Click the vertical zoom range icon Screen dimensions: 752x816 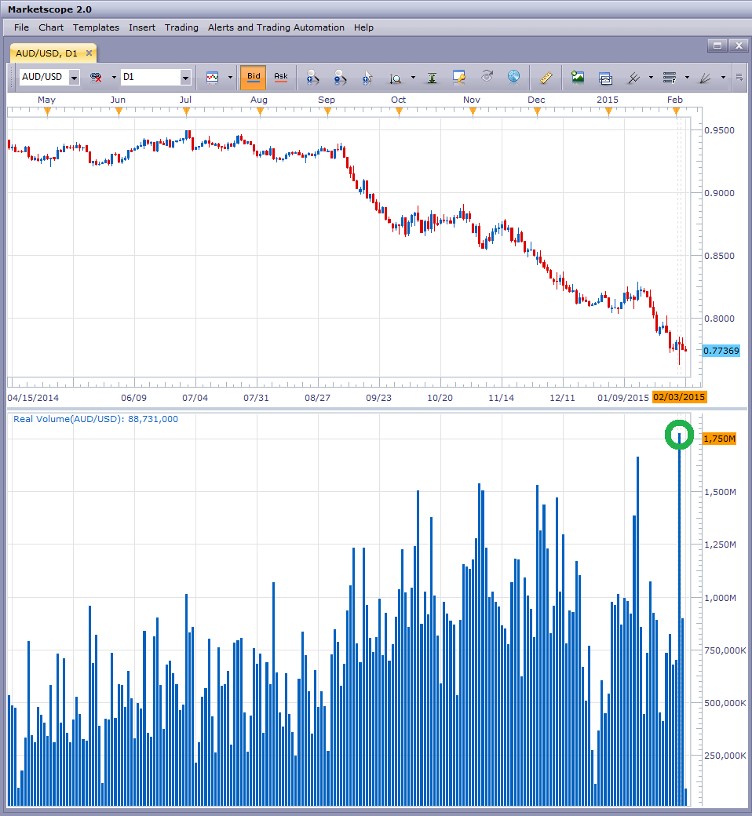point(396,78)
